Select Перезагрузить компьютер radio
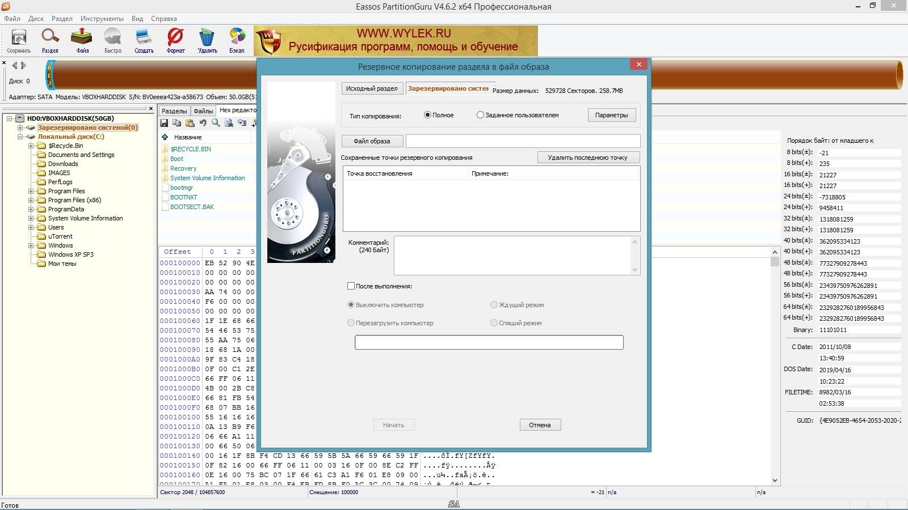 pos(351,323)
